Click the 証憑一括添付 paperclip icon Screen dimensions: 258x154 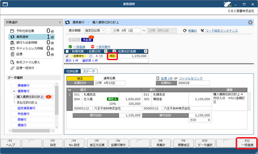click(x=12, y=68)
